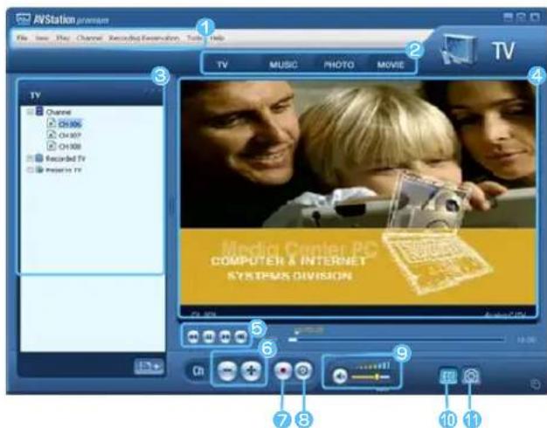
Task: Select the Reserve TV folder row
Action: (x=59, y=170)
